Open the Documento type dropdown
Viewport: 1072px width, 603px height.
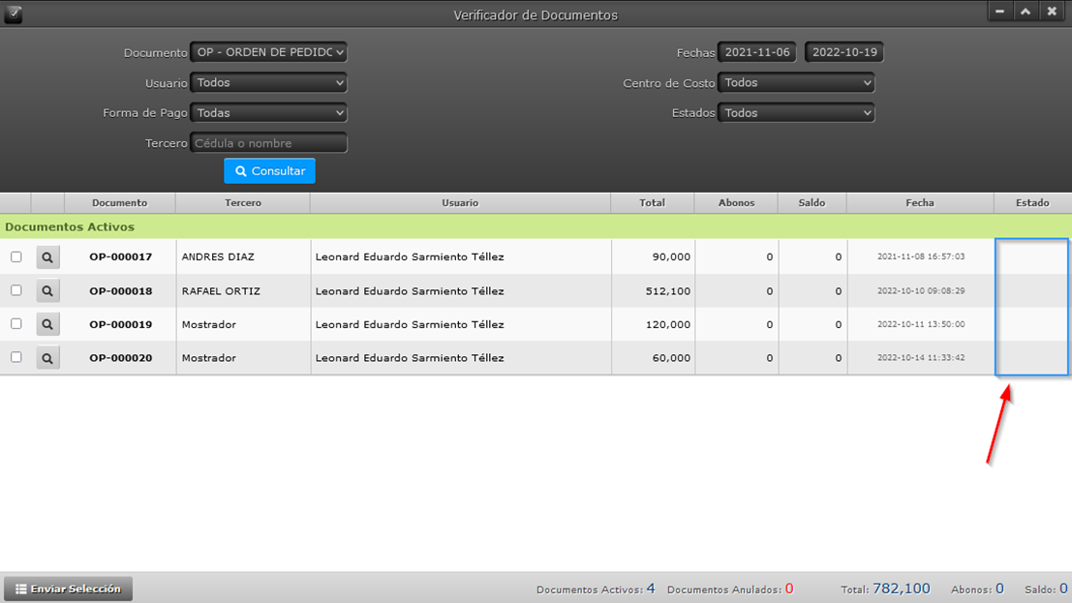(268, 52)
